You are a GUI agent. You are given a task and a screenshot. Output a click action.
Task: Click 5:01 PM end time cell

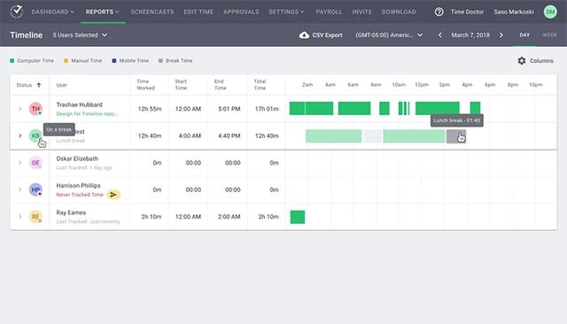tap(229, 109)
